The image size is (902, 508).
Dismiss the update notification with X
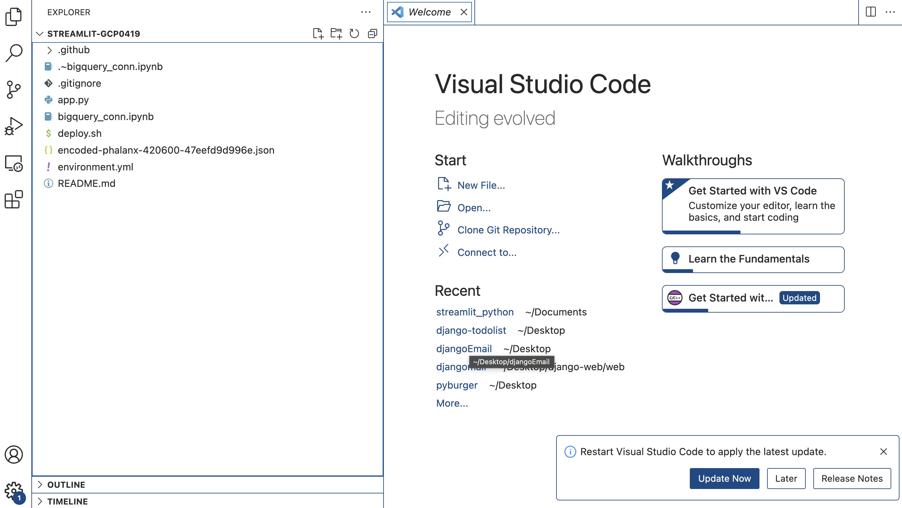point(883,452)
